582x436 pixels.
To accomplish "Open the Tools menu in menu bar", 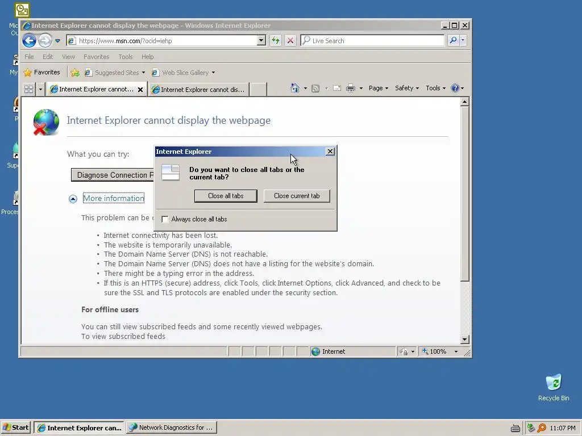I will 126,57.
